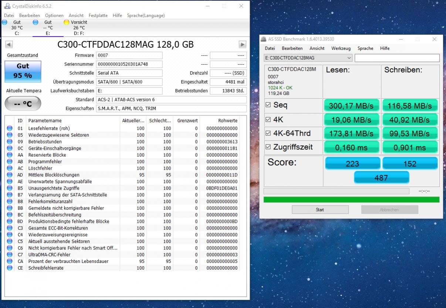This screenshot has width=446, height=308.
Task: Toggle the Zugriffszeit benchmark checkbox
Action: tap(268, 147)
